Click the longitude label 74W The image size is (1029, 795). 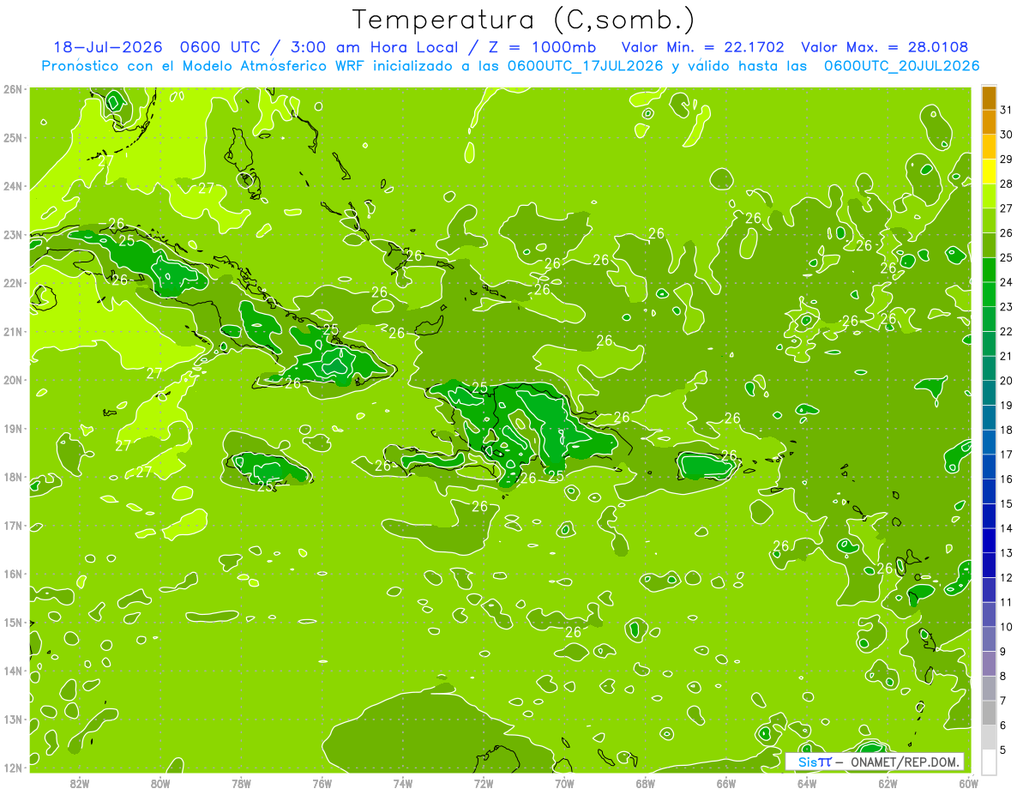pos(403,783)
